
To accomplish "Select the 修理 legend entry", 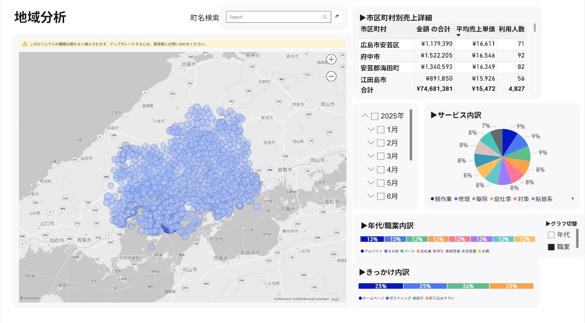I will [462, 199].
